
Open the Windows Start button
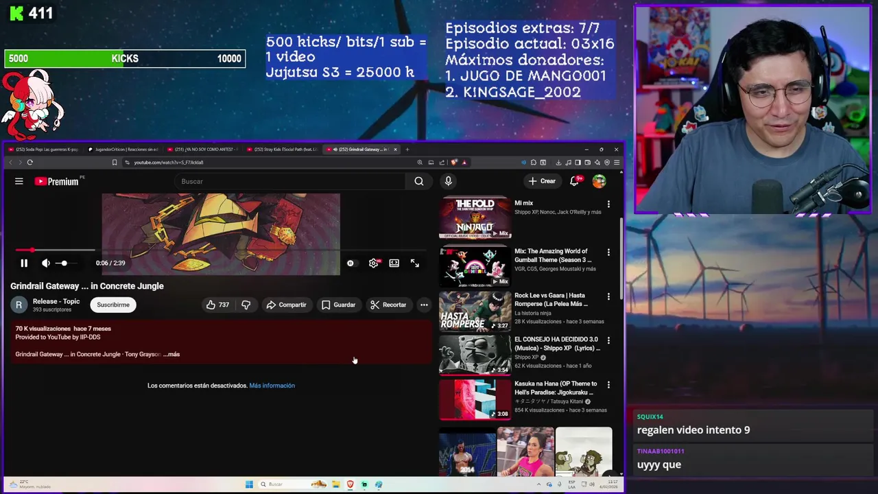[249, 484]
